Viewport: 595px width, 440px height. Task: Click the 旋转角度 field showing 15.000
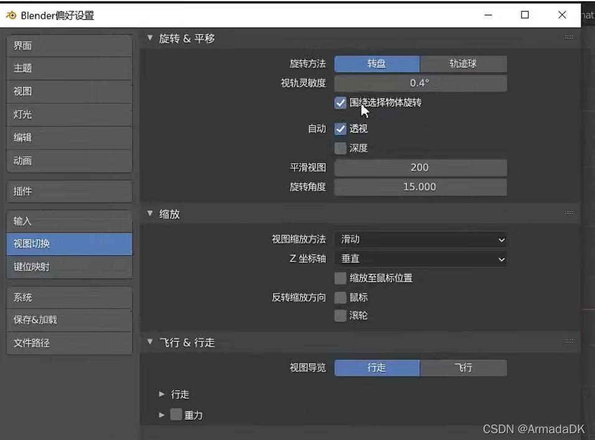[x=421, y=187]
